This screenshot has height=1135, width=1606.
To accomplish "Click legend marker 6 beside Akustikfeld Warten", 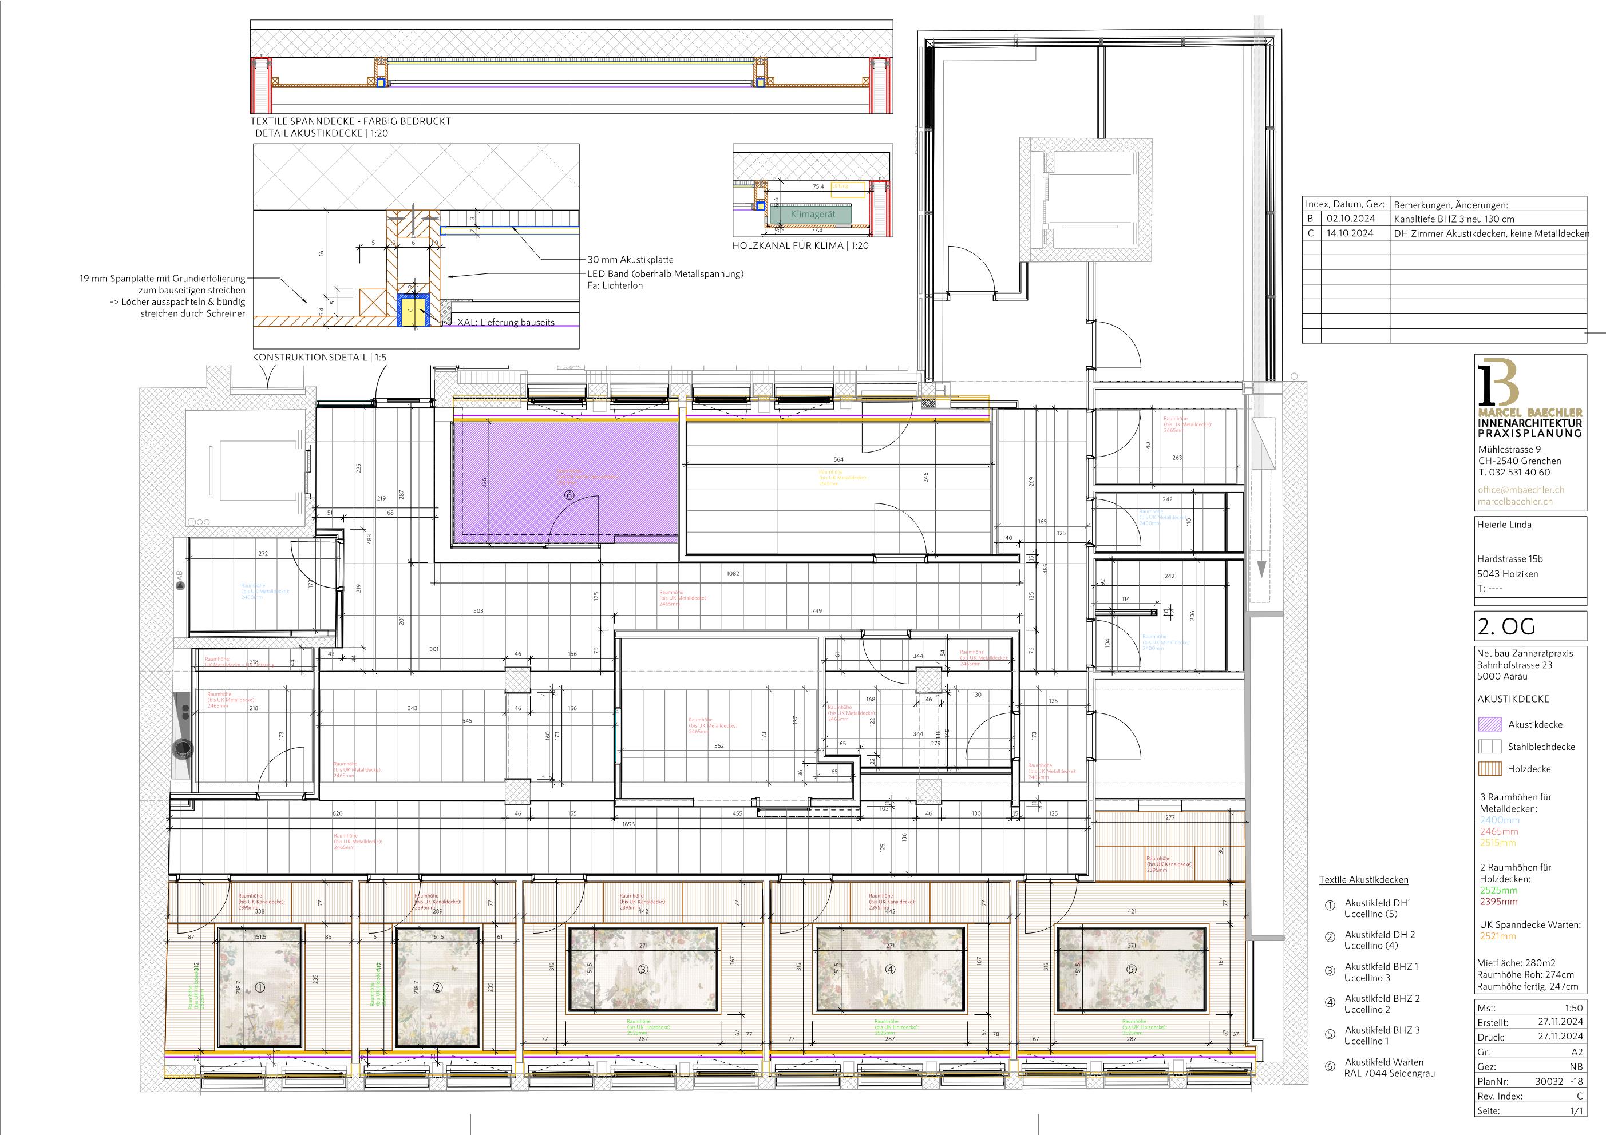I will [x=1330, y=1067].
